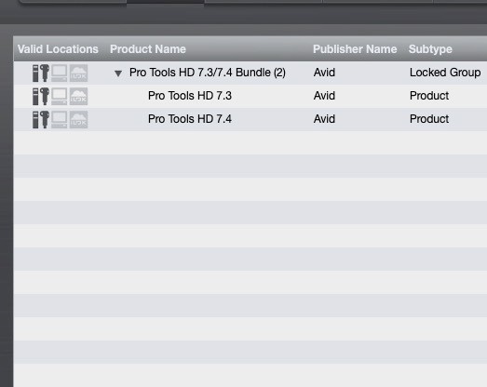Screen dimensions: 487x387
Task: Sort by Subtype column header
Action: 430,49
